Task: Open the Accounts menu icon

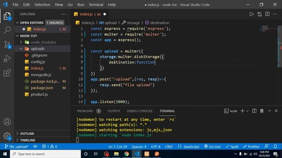Action: [7, 122]
